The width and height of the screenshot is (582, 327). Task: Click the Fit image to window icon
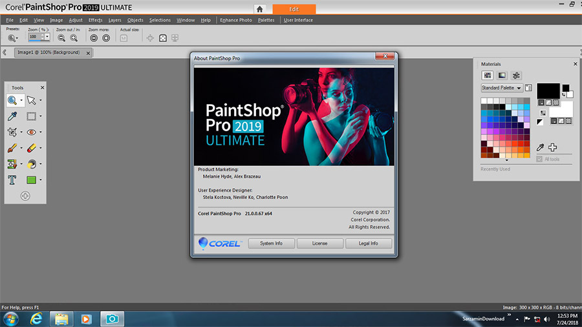[163, 38]
